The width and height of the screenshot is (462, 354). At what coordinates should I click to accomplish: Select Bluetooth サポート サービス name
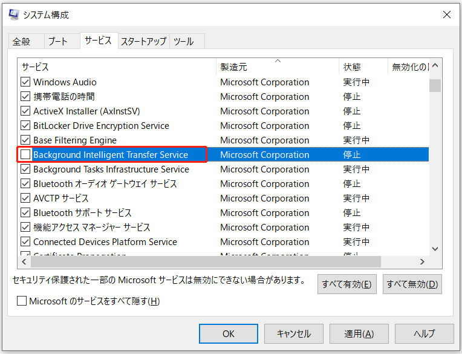tap(82, 212)
